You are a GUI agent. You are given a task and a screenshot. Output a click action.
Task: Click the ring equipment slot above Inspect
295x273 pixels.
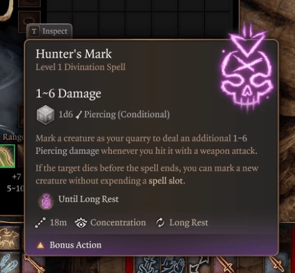click(29, 21)
